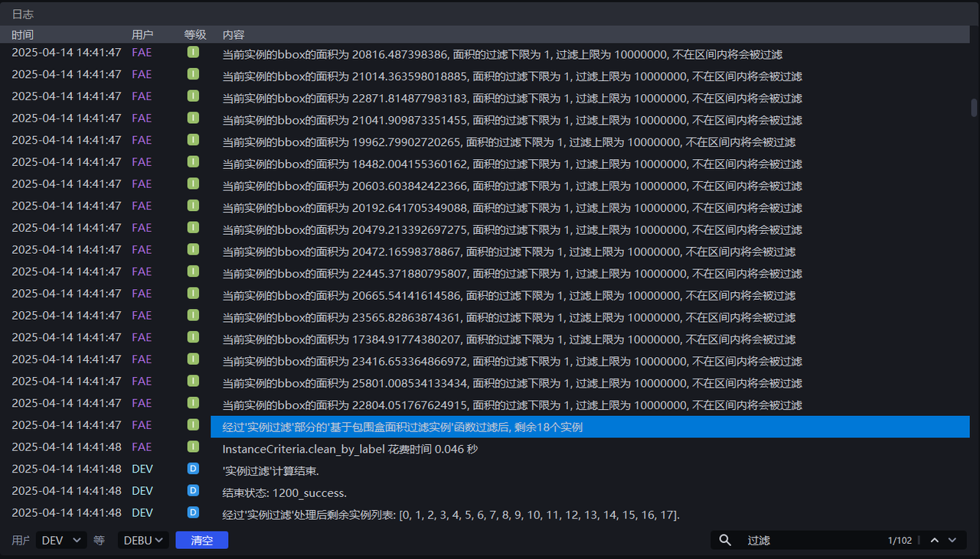
Task: Click the 内容 column header
Action: 234,35
